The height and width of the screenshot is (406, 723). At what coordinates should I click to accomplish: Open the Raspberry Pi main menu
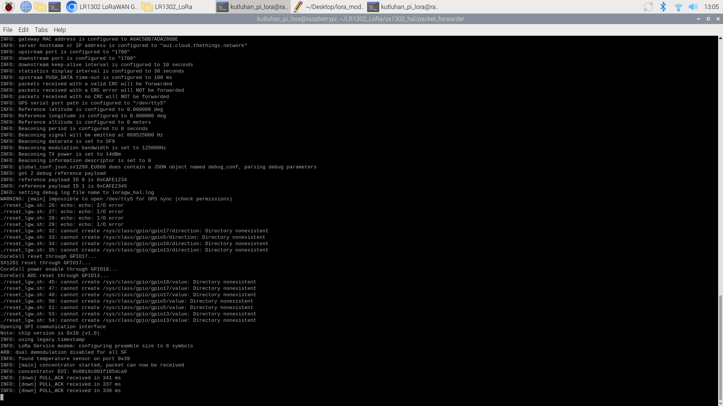point(9,7)
